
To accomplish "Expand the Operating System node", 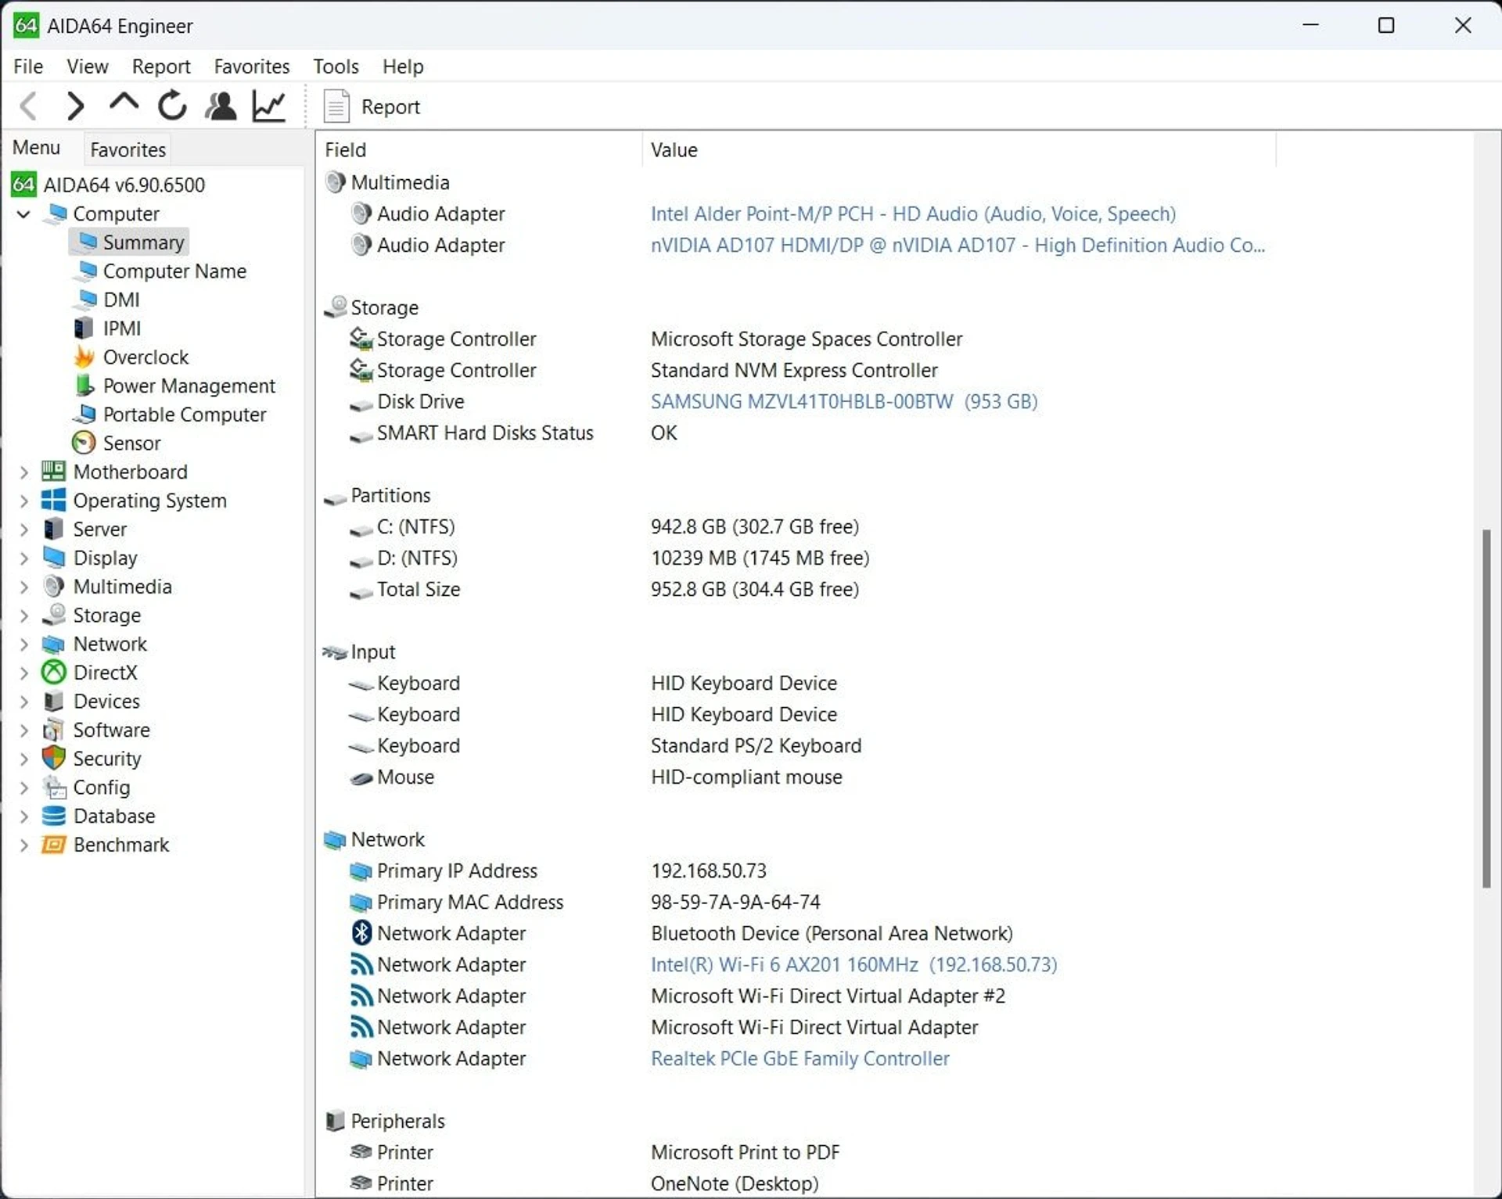I will click(x=23, y=501).
